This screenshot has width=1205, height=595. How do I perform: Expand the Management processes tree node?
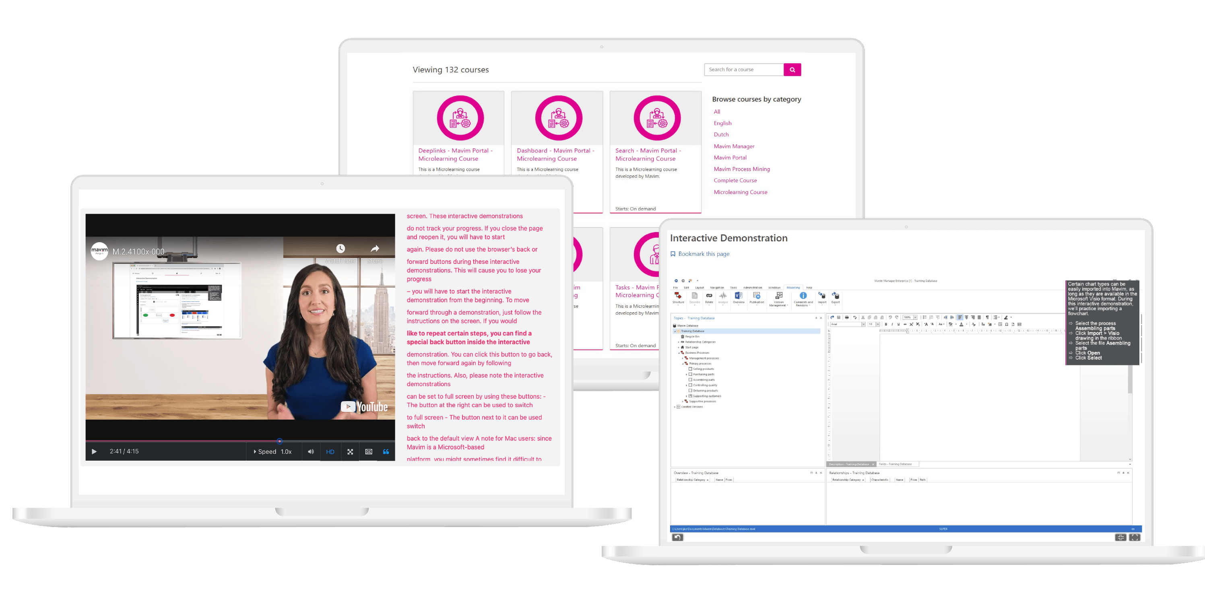point(683,358)
